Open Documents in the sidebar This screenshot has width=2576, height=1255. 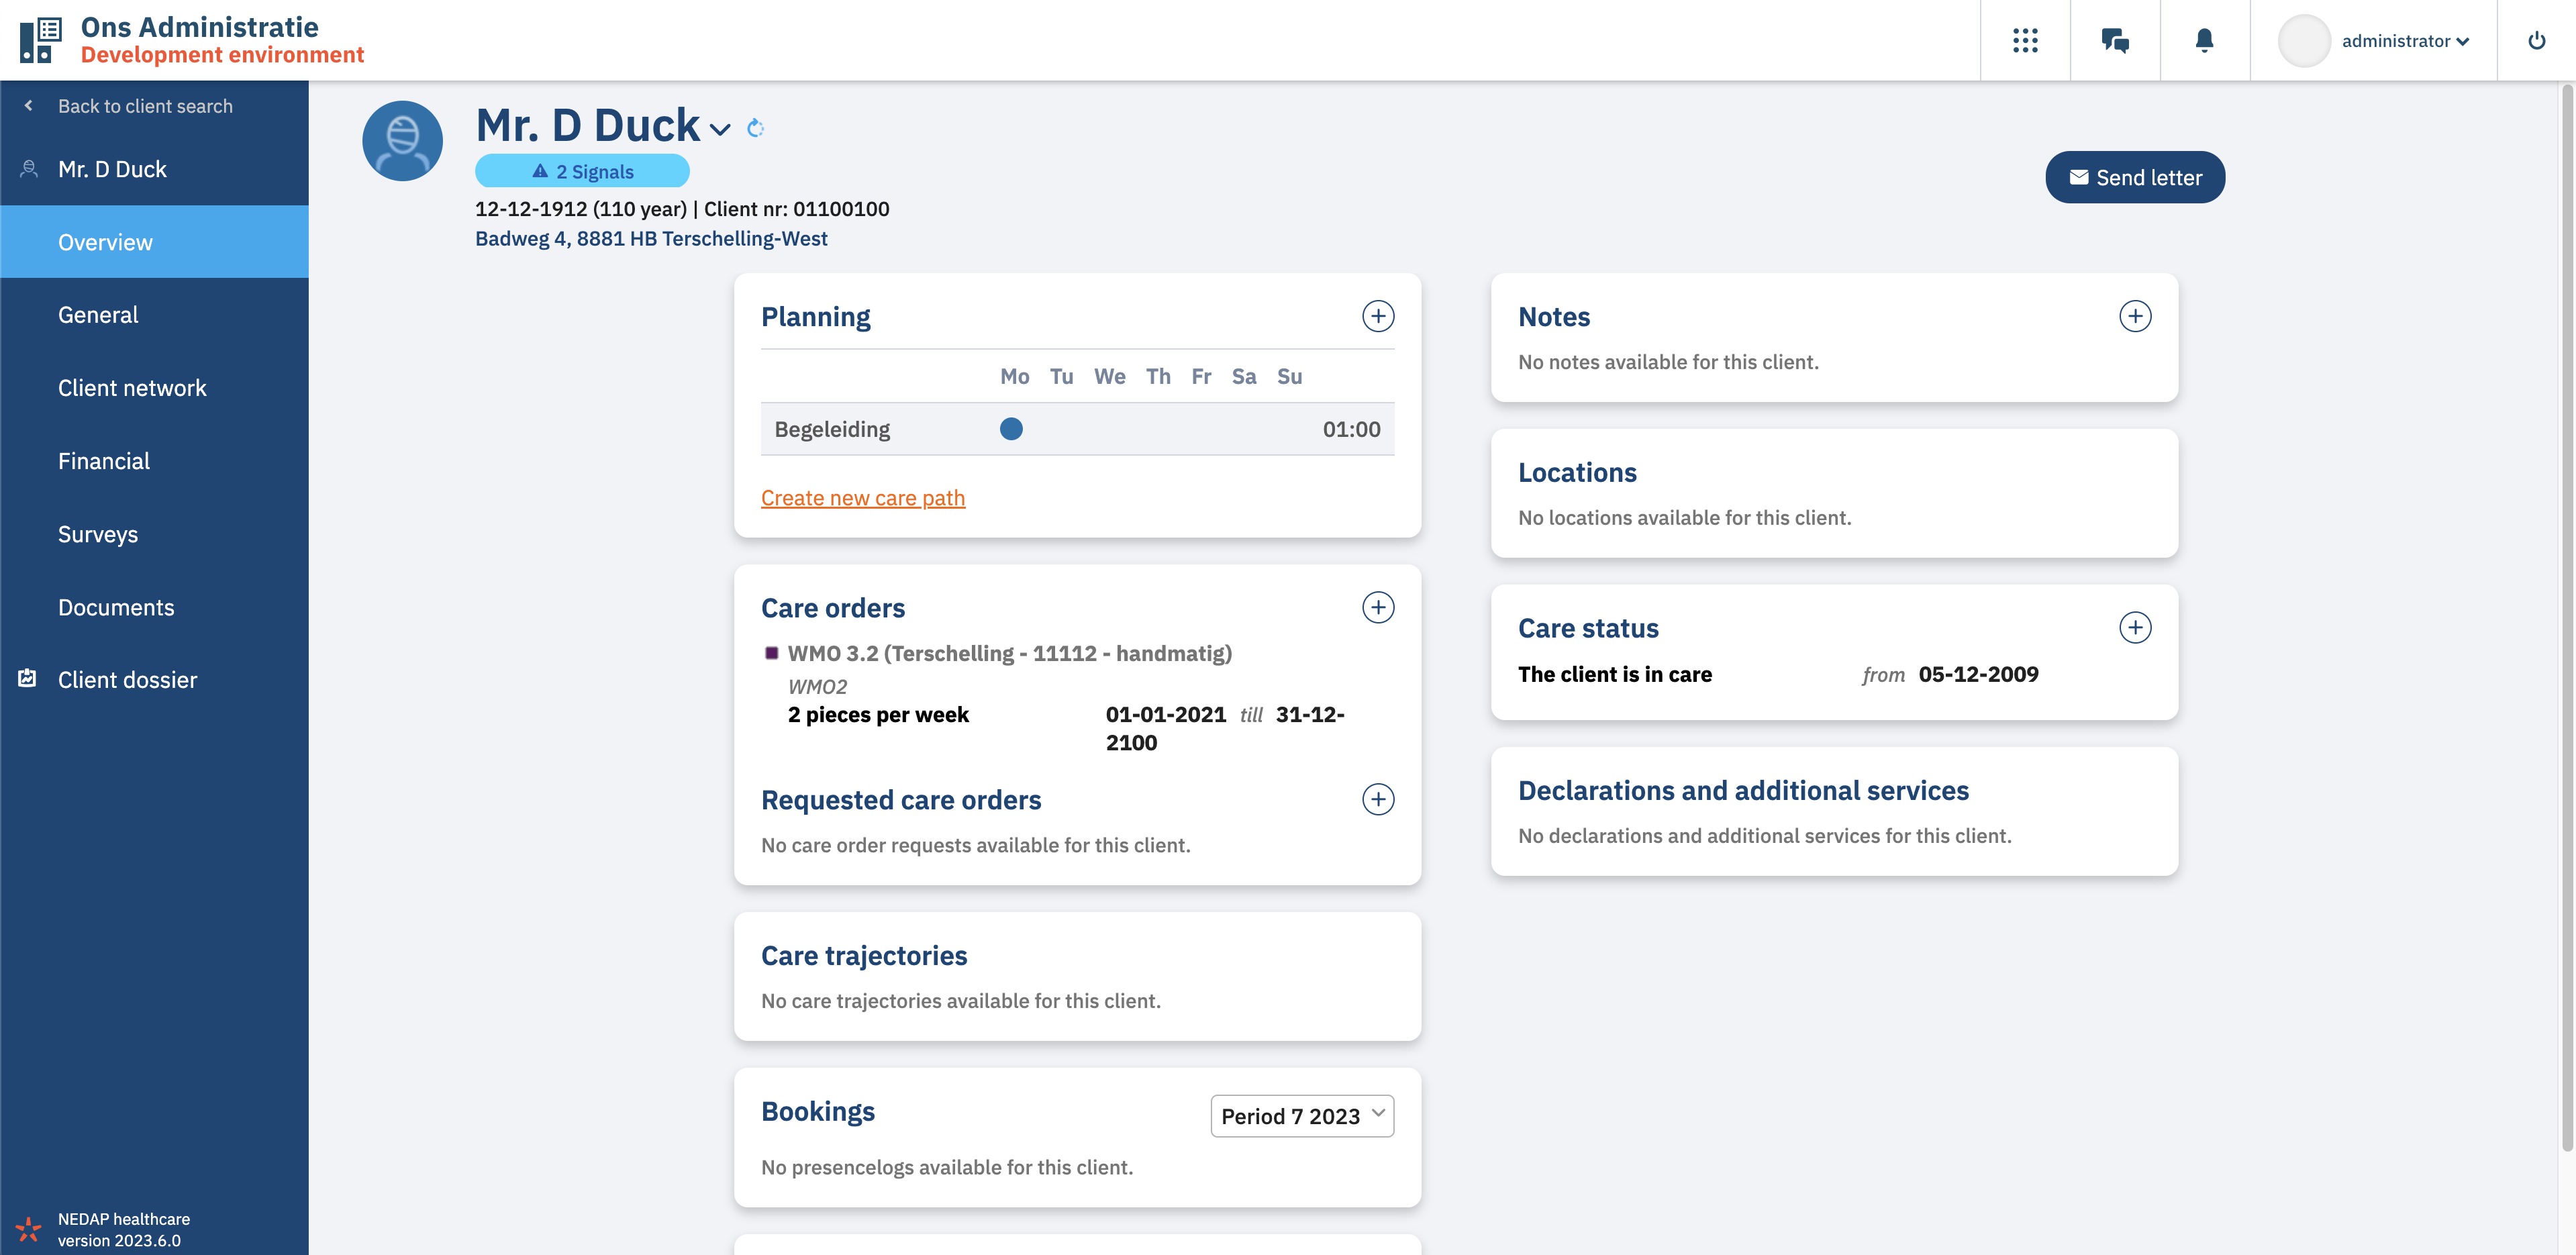[155, 607]
